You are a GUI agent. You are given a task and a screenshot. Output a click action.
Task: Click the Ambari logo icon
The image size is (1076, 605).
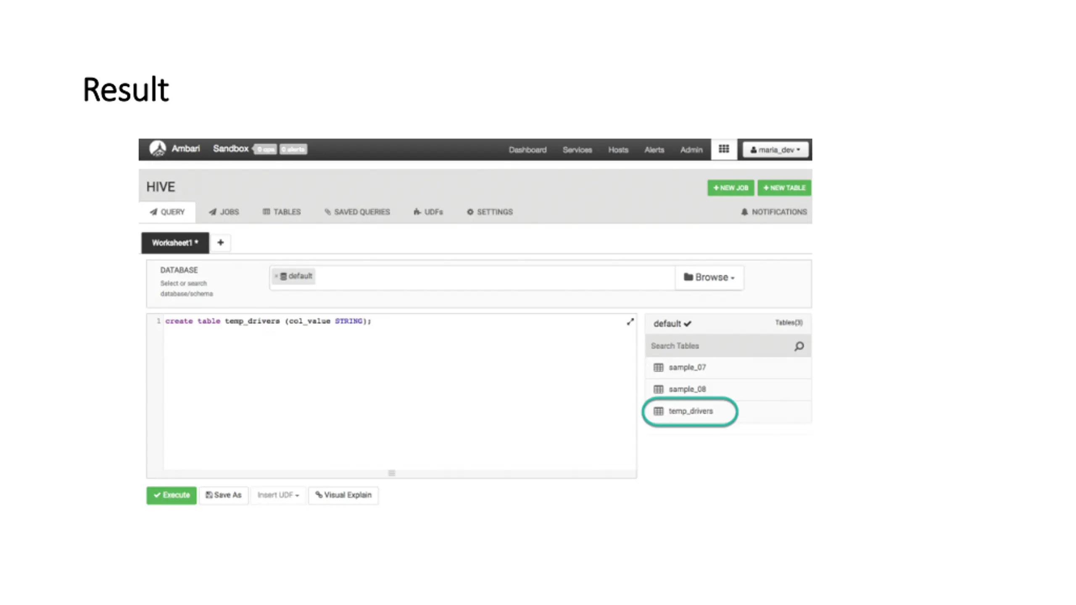158,149
